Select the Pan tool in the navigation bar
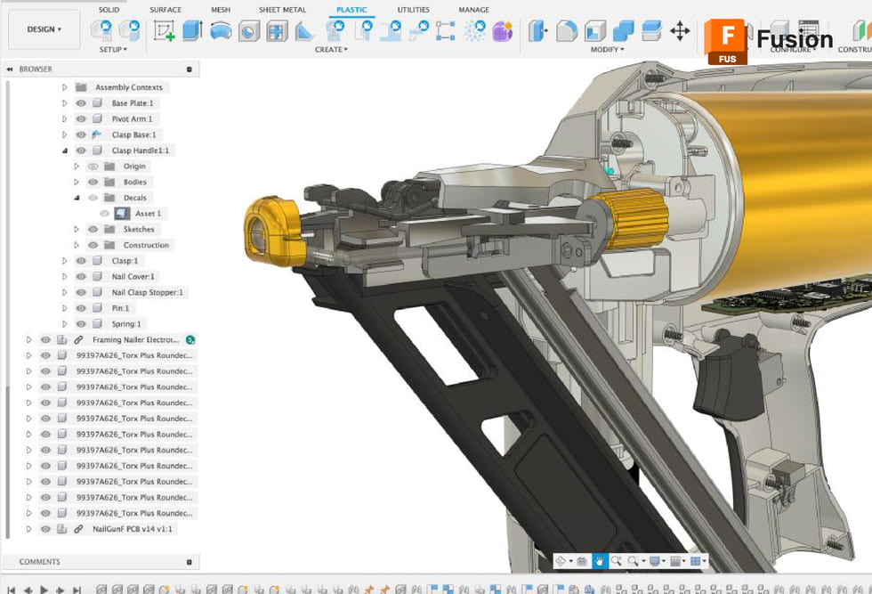Screen dimensions: 872x594 click(x=600, y=561)
